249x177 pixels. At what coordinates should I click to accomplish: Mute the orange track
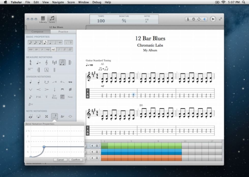(92, 158)
